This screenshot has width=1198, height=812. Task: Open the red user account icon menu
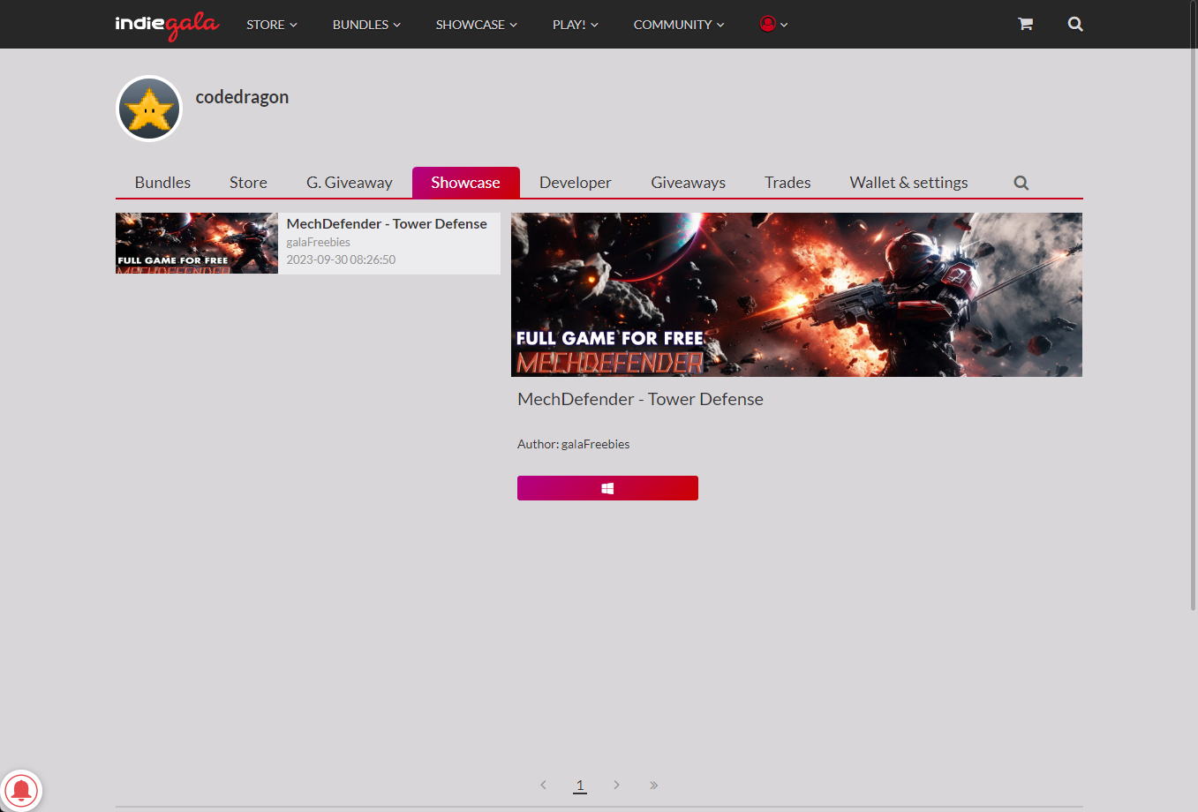click(773, 24)
